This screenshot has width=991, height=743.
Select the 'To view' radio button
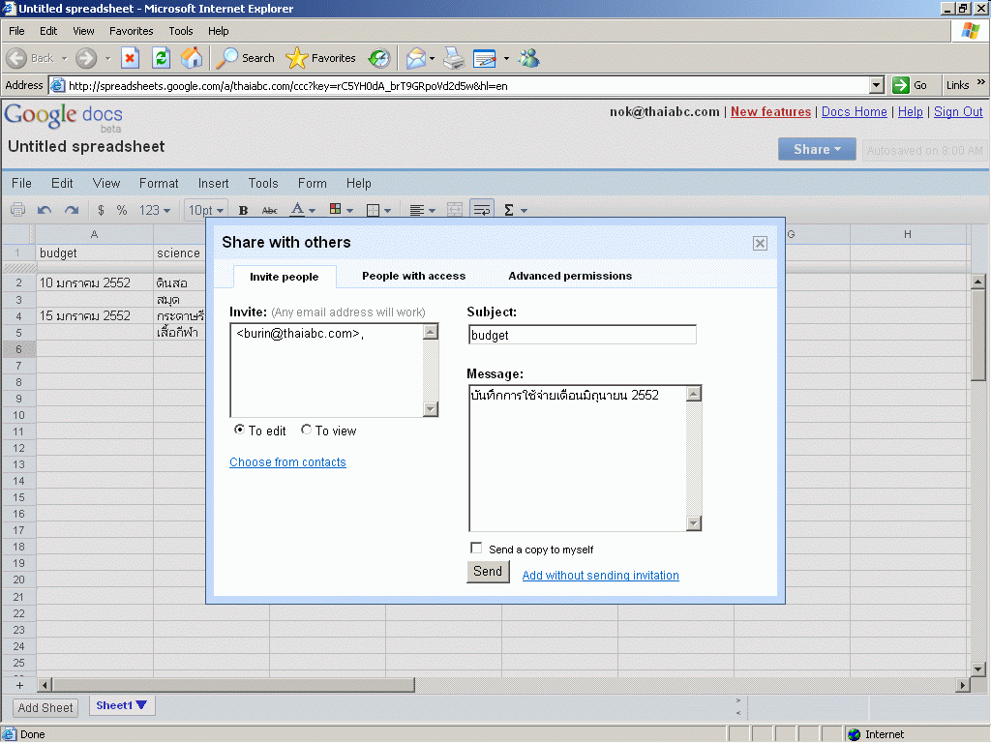pyautogui.click(x=306, y=430)
